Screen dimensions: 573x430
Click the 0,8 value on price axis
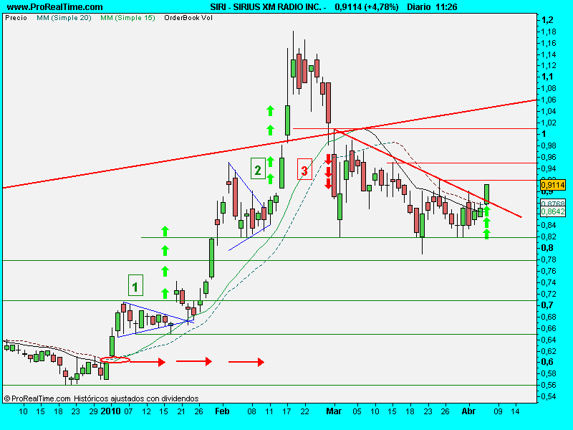tap(547, 248)
